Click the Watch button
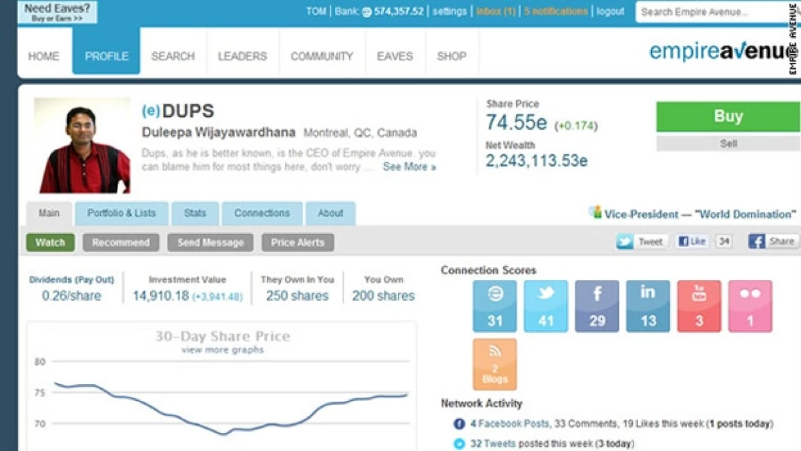The width and height of the screenshot is (801, 451). (50, 243)
